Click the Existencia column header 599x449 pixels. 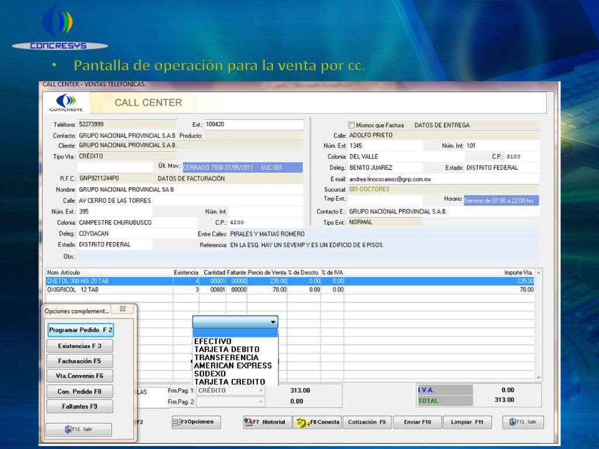[186, 272]
